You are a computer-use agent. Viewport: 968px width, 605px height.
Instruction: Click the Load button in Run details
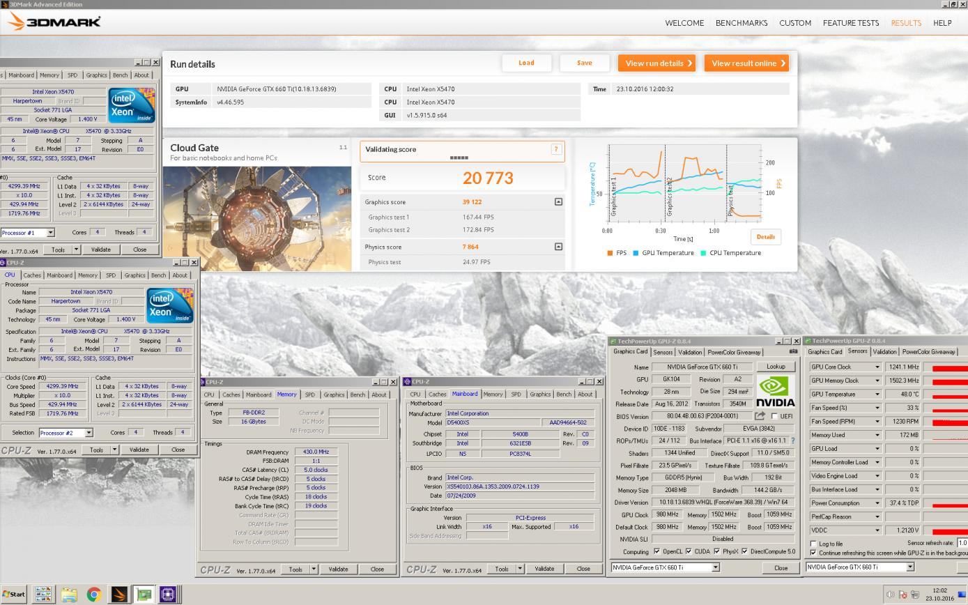coord(526,63)
